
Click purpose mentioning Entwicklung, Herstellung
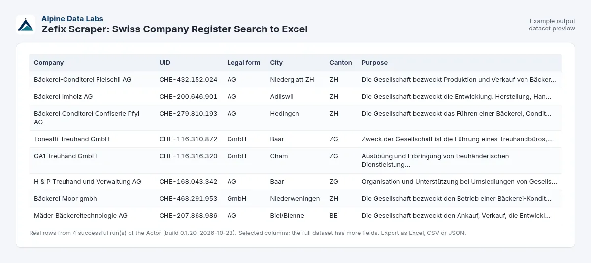pyautogui.click(x=457, y=96)
